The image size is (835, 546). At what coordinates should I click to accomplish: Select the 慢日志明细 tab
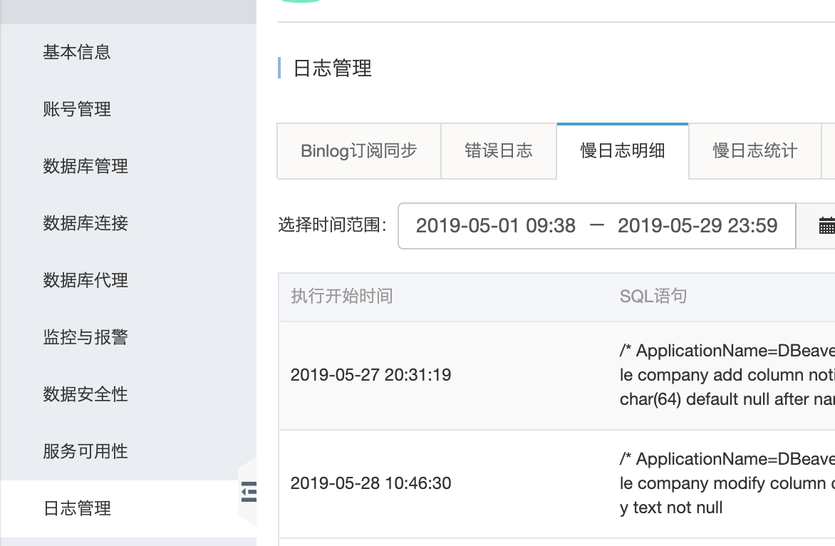pos(622,150)
